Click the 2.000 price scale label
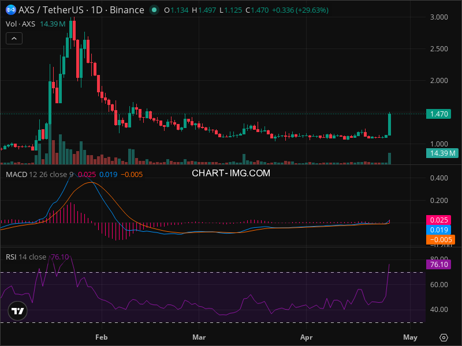 point(439,81)
